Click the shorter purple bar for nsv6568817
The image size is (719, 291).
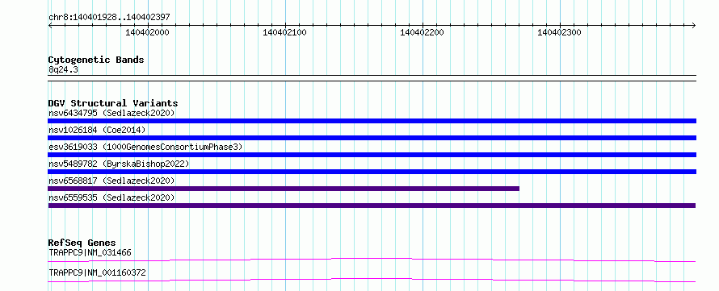click(x=284, y=189)
